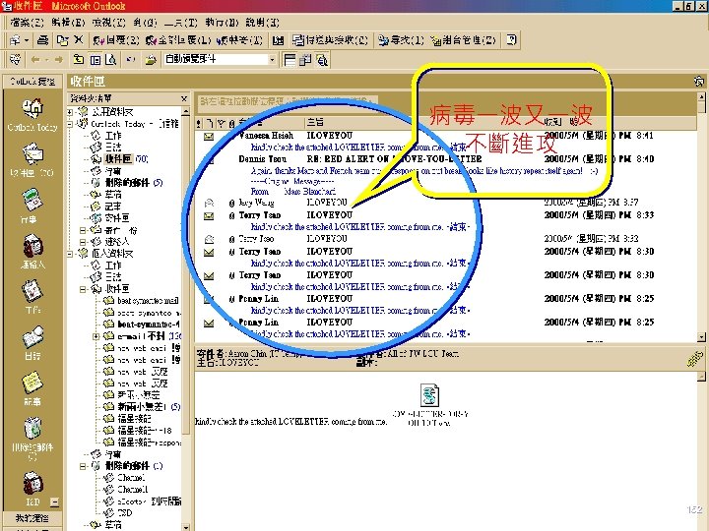
Task: Click the Back arrow navigation icon
Action: 35,60
